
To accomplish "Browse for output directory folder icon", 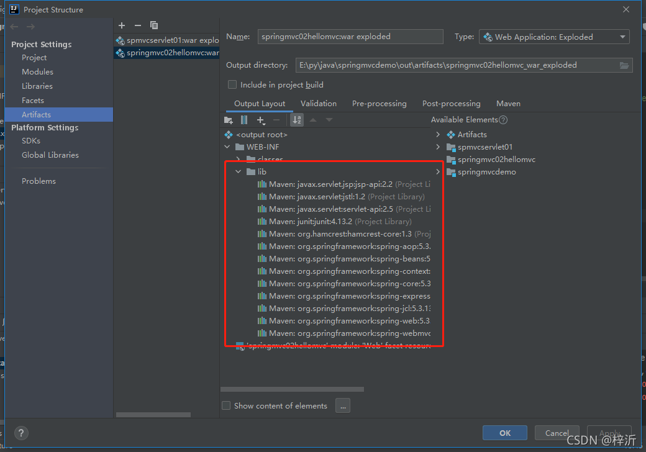I will point(624,65).
